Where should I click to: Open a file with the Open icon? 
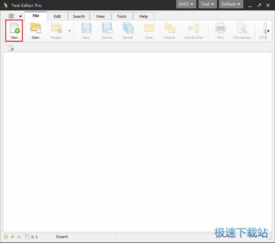click(35, 31)
